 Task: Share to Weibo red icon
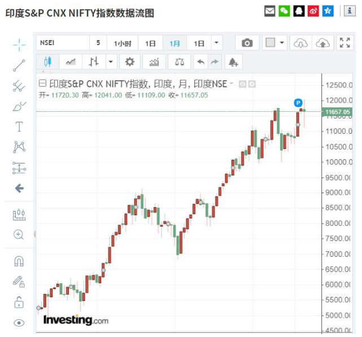click(313, 11)
